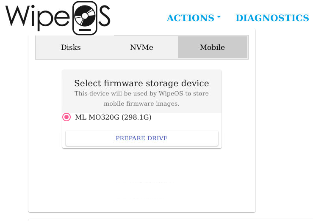
Task: Click the 'mobile firmware images' description text
Action: [141, 104]
